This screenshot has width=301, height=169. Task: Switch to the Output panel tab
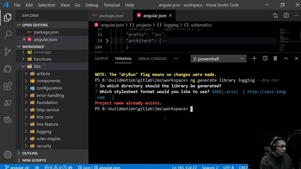[102, 59]
